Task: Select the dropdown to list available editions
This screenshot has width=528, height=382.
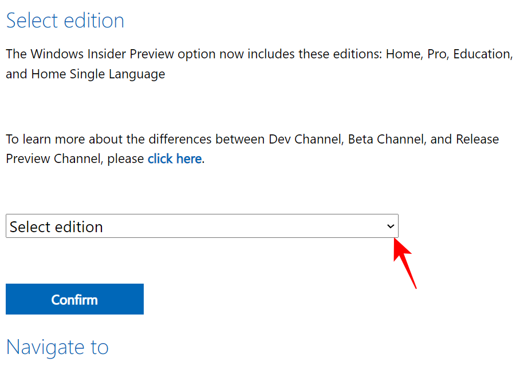Action: (x=200, y=226)
